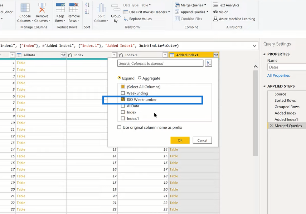Click Added Index1 Table in row 14
The width and height of the screenshot is (306, 214).
point(174,149)
